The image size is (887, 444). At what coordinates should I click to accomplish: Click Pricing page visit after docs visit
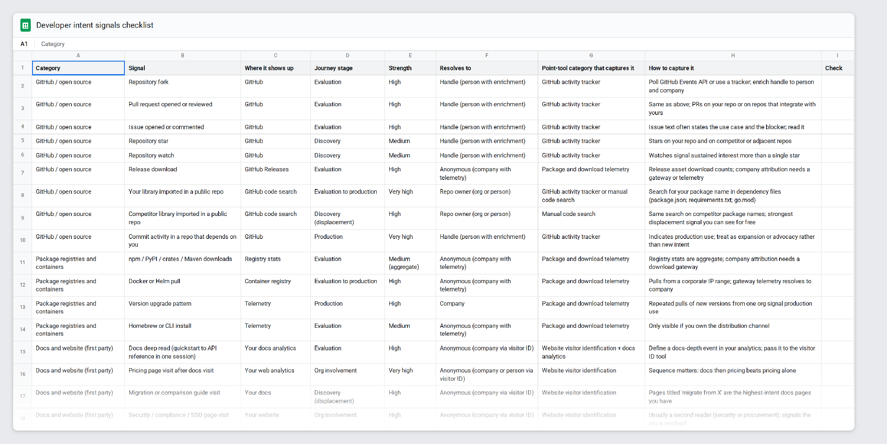pos(183,375)
